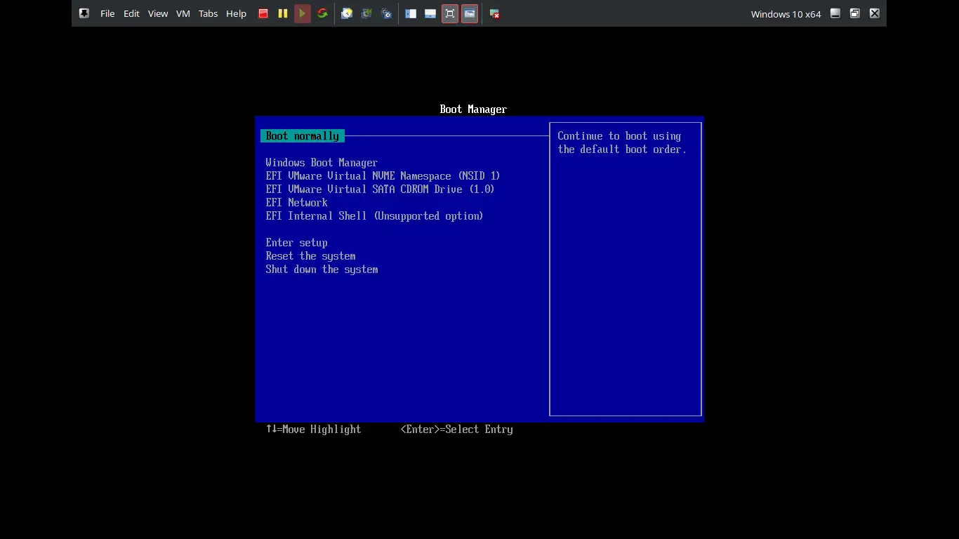Click the <Enter>=Select Entry hint
This screenshot has width=959, height=539.
tap(456, 430)
